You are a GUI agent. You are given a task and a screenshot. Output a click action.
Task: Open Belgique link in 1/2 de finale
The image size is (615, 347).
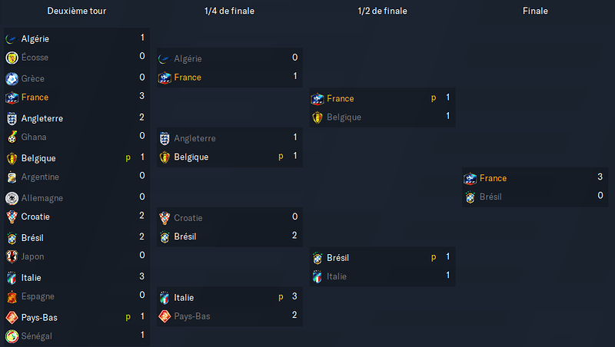point(344,117)
